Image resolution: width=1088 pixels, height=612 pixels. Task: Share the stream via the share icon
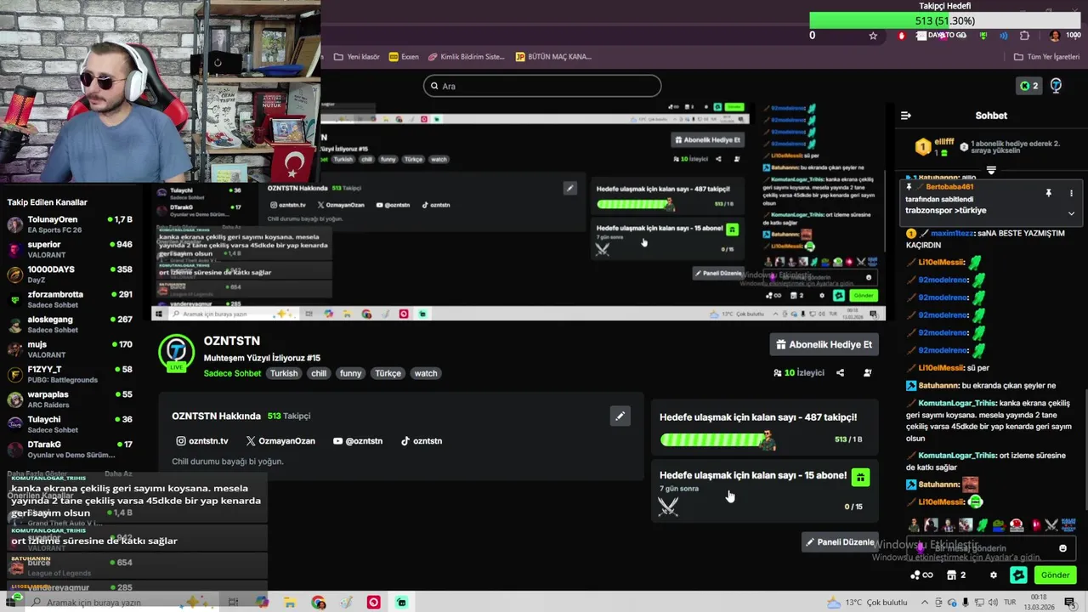point(840,373)
